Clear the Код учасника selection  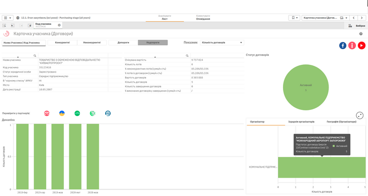coord(59,25)
